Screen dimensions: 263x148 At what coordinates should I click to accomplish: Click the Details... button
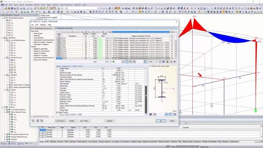coord(72,121)
